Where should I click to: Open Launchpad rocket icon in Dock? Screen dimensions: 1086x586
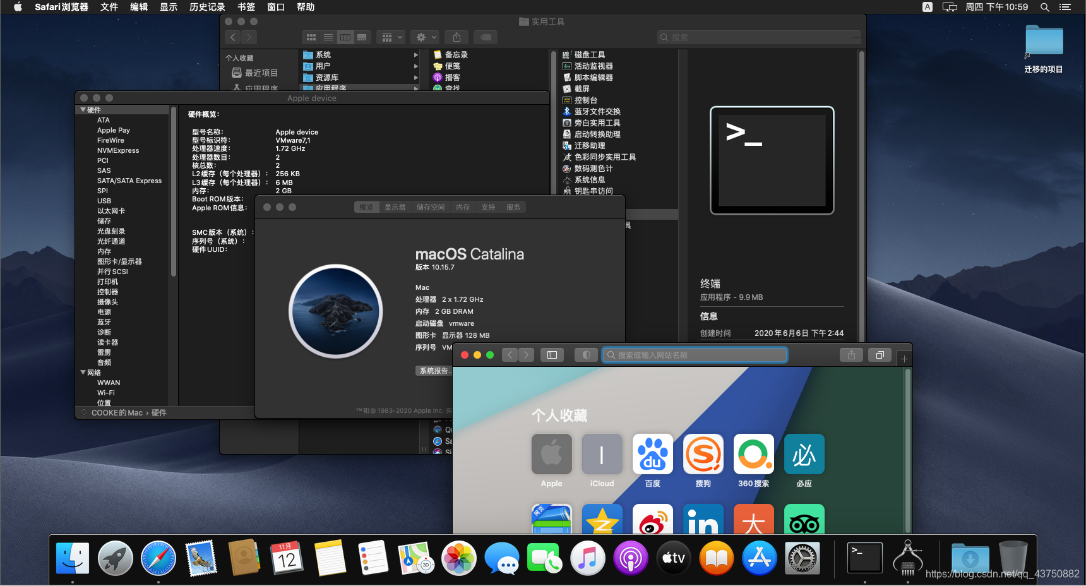tap(115, 558)
